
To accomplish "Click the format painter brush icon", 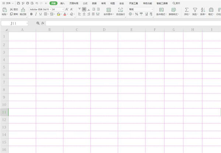I will tap(23, 10).
